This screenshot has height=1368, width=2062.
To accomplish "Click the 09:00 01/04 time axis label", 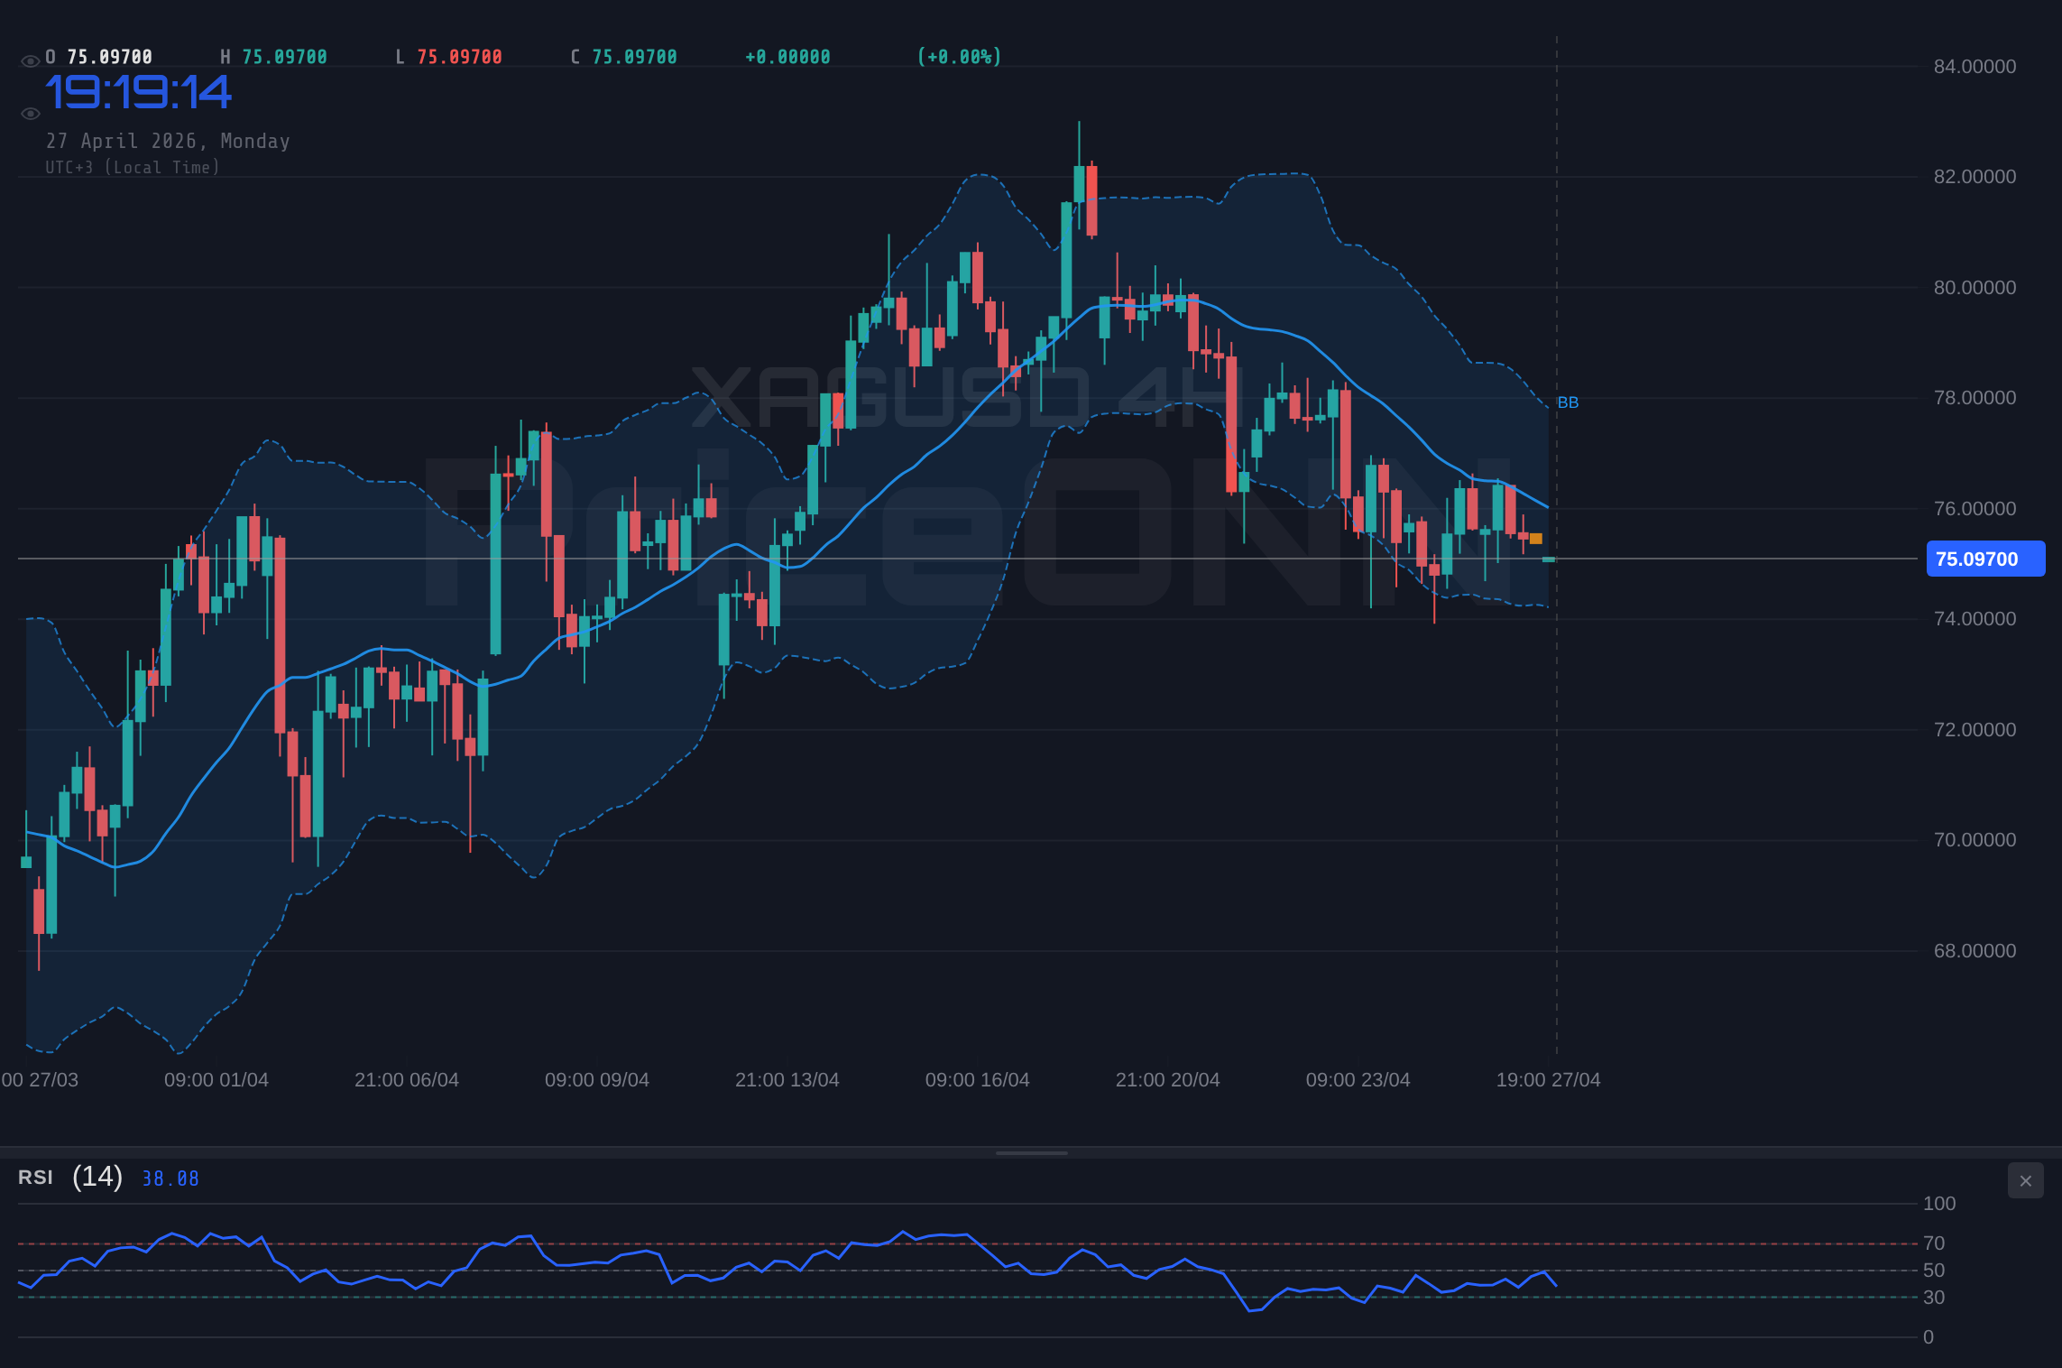I will point(216,1080).
